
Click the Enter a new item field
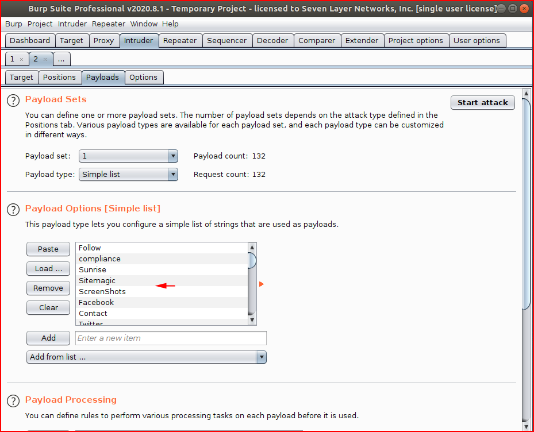[171, 338]
